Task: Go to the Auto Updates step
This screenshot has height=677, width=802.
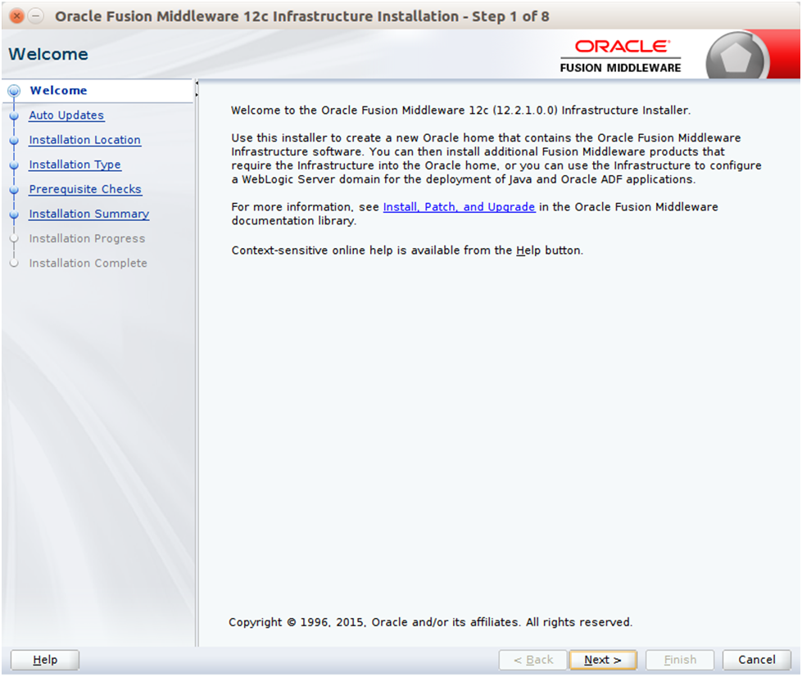Action: click(x=66, y=115)
